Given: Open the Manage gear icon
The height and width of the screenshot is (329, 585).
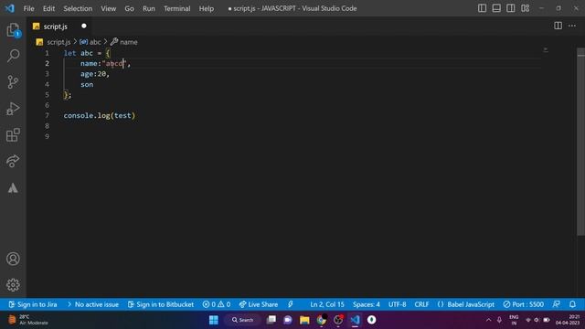Looking at the screenshot, I should [x=13, y=285].
